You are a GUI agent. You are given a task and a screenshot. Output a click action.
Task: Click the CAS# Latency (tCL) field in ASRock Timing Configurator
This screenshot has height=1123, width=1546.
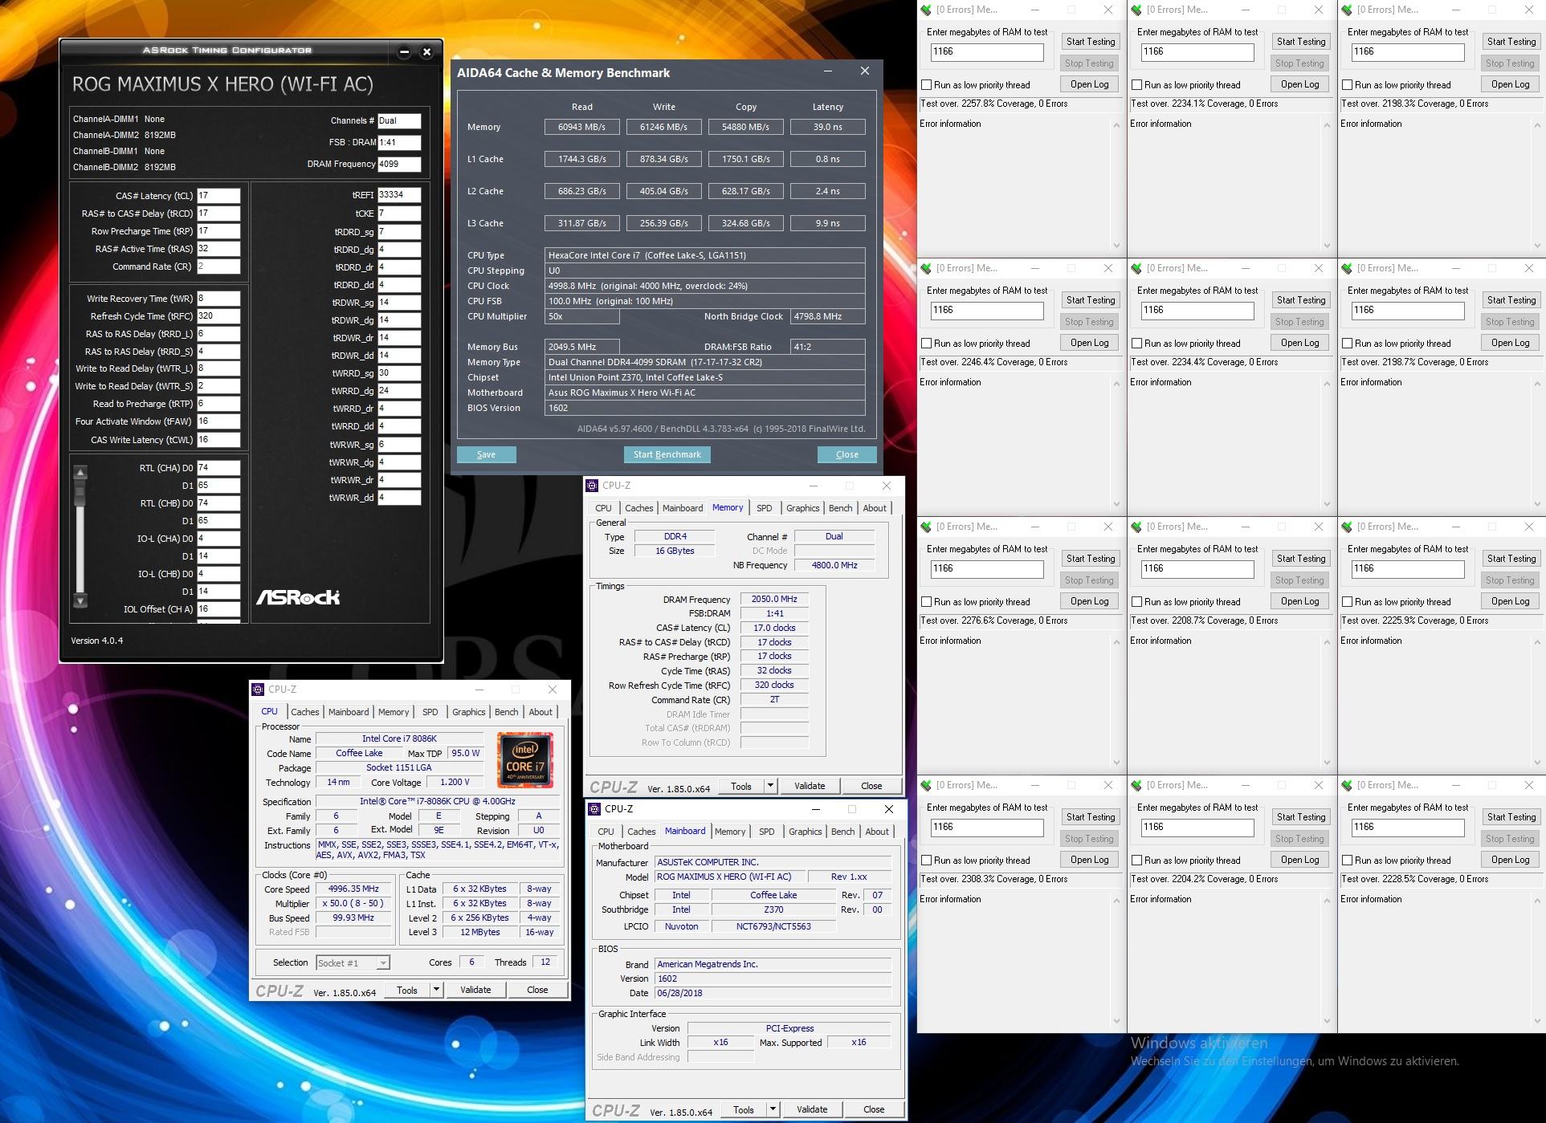click(218, 195)
